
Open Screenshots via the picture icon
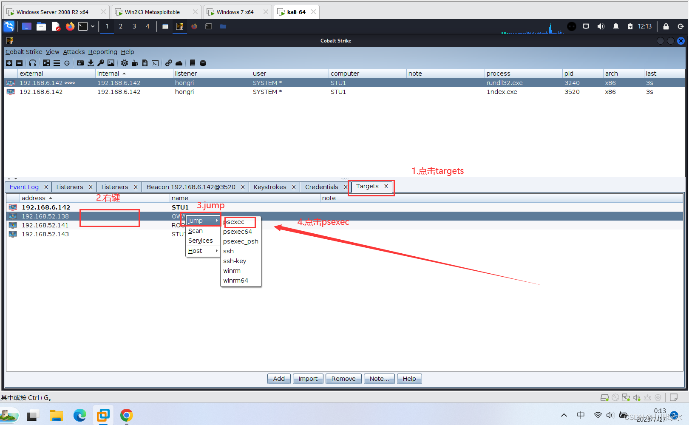tap(111, 63)
